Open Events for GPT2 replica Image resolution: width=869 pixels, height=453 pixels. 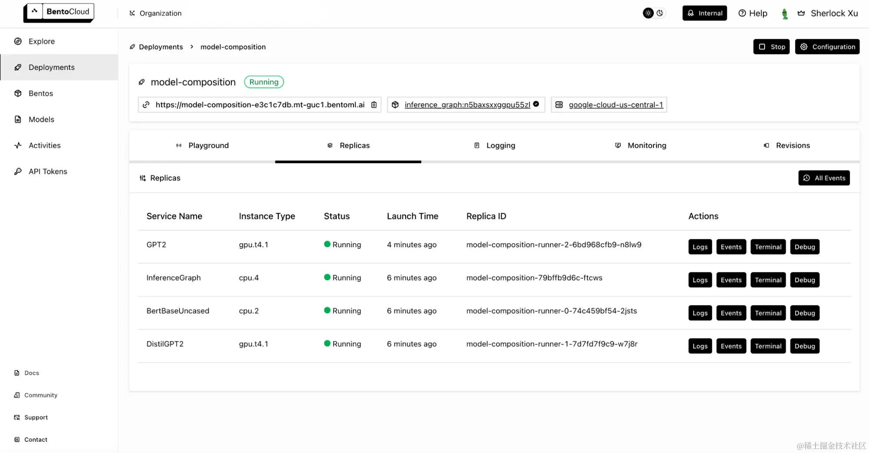point(731,247)
